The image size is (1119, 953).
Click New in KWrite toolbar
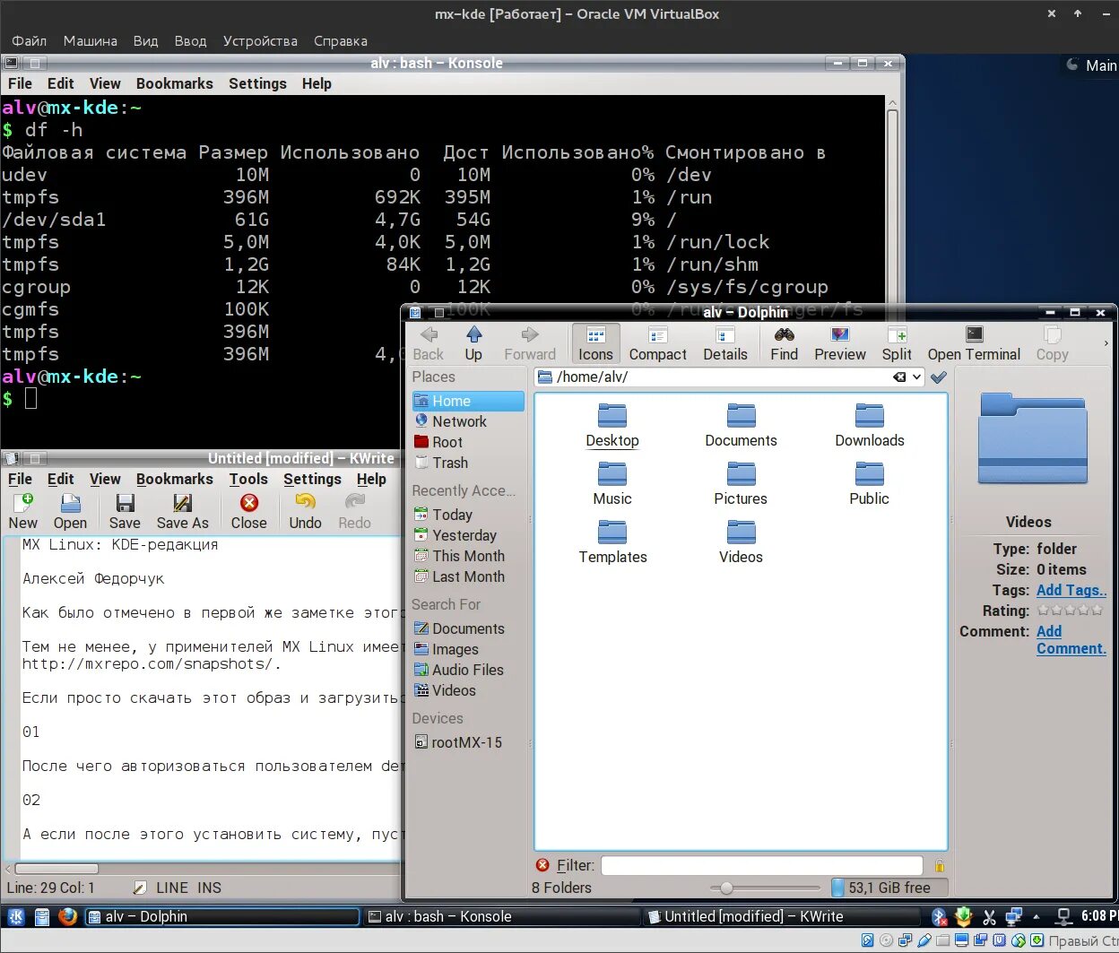tap(22, 512)
